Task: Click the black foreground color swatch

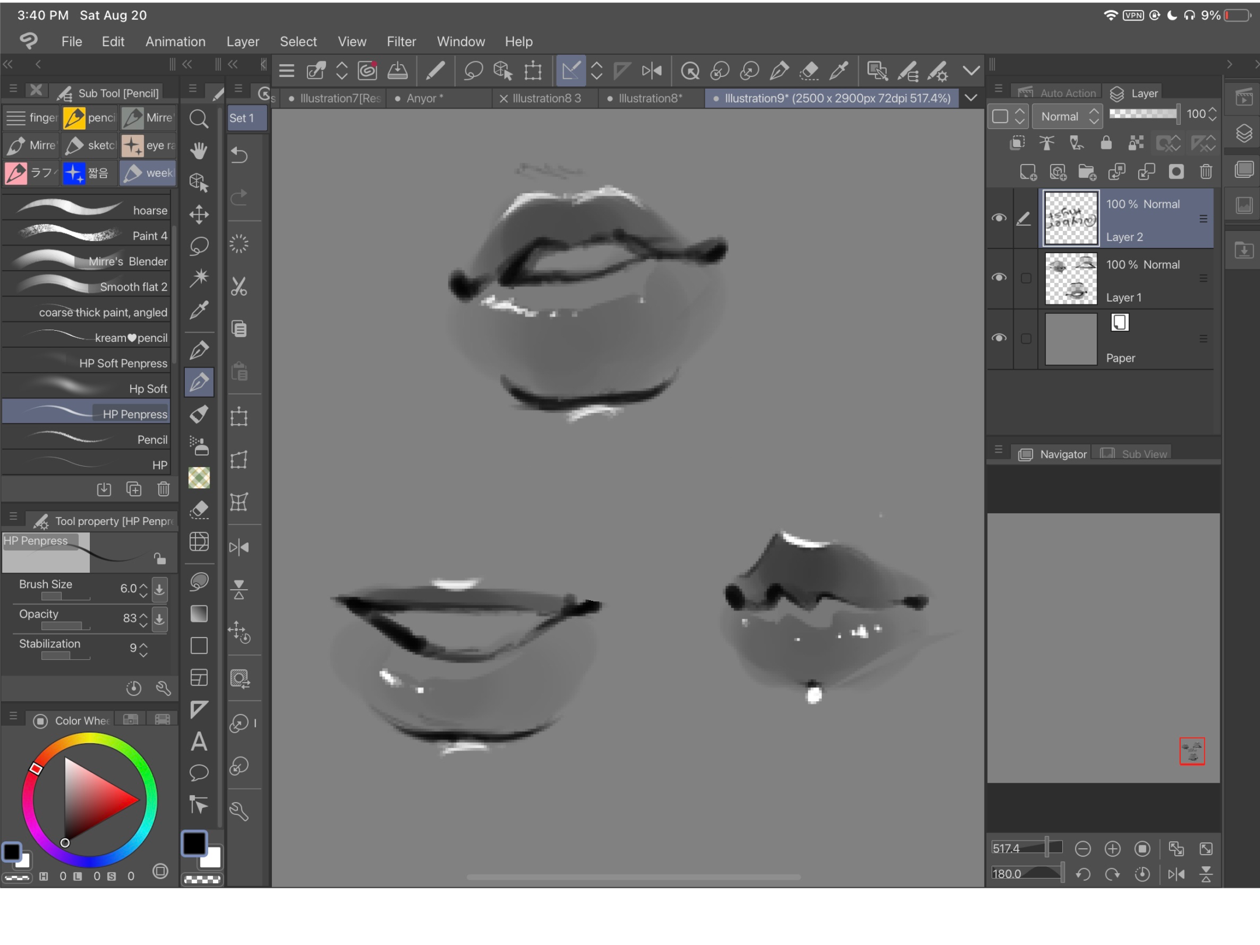Action: click(x=194, y=843)
